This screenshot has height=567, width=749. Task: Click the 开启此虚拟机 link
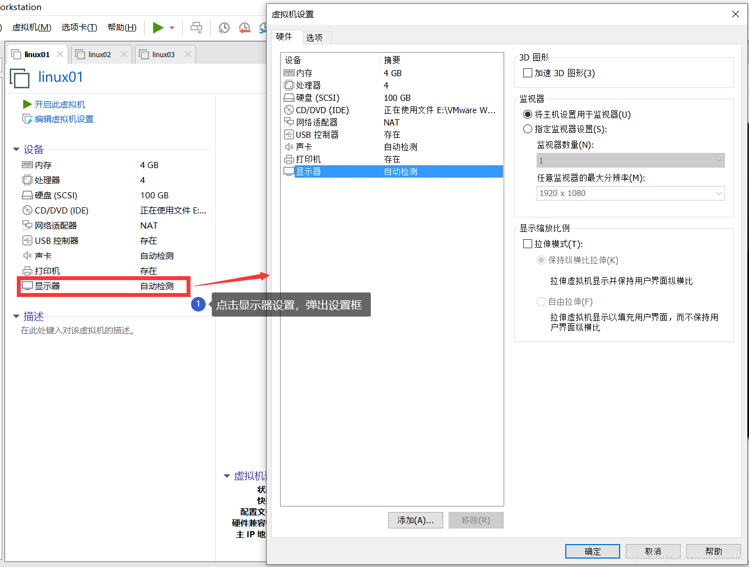pyautogui.click(x=60, y=104)
